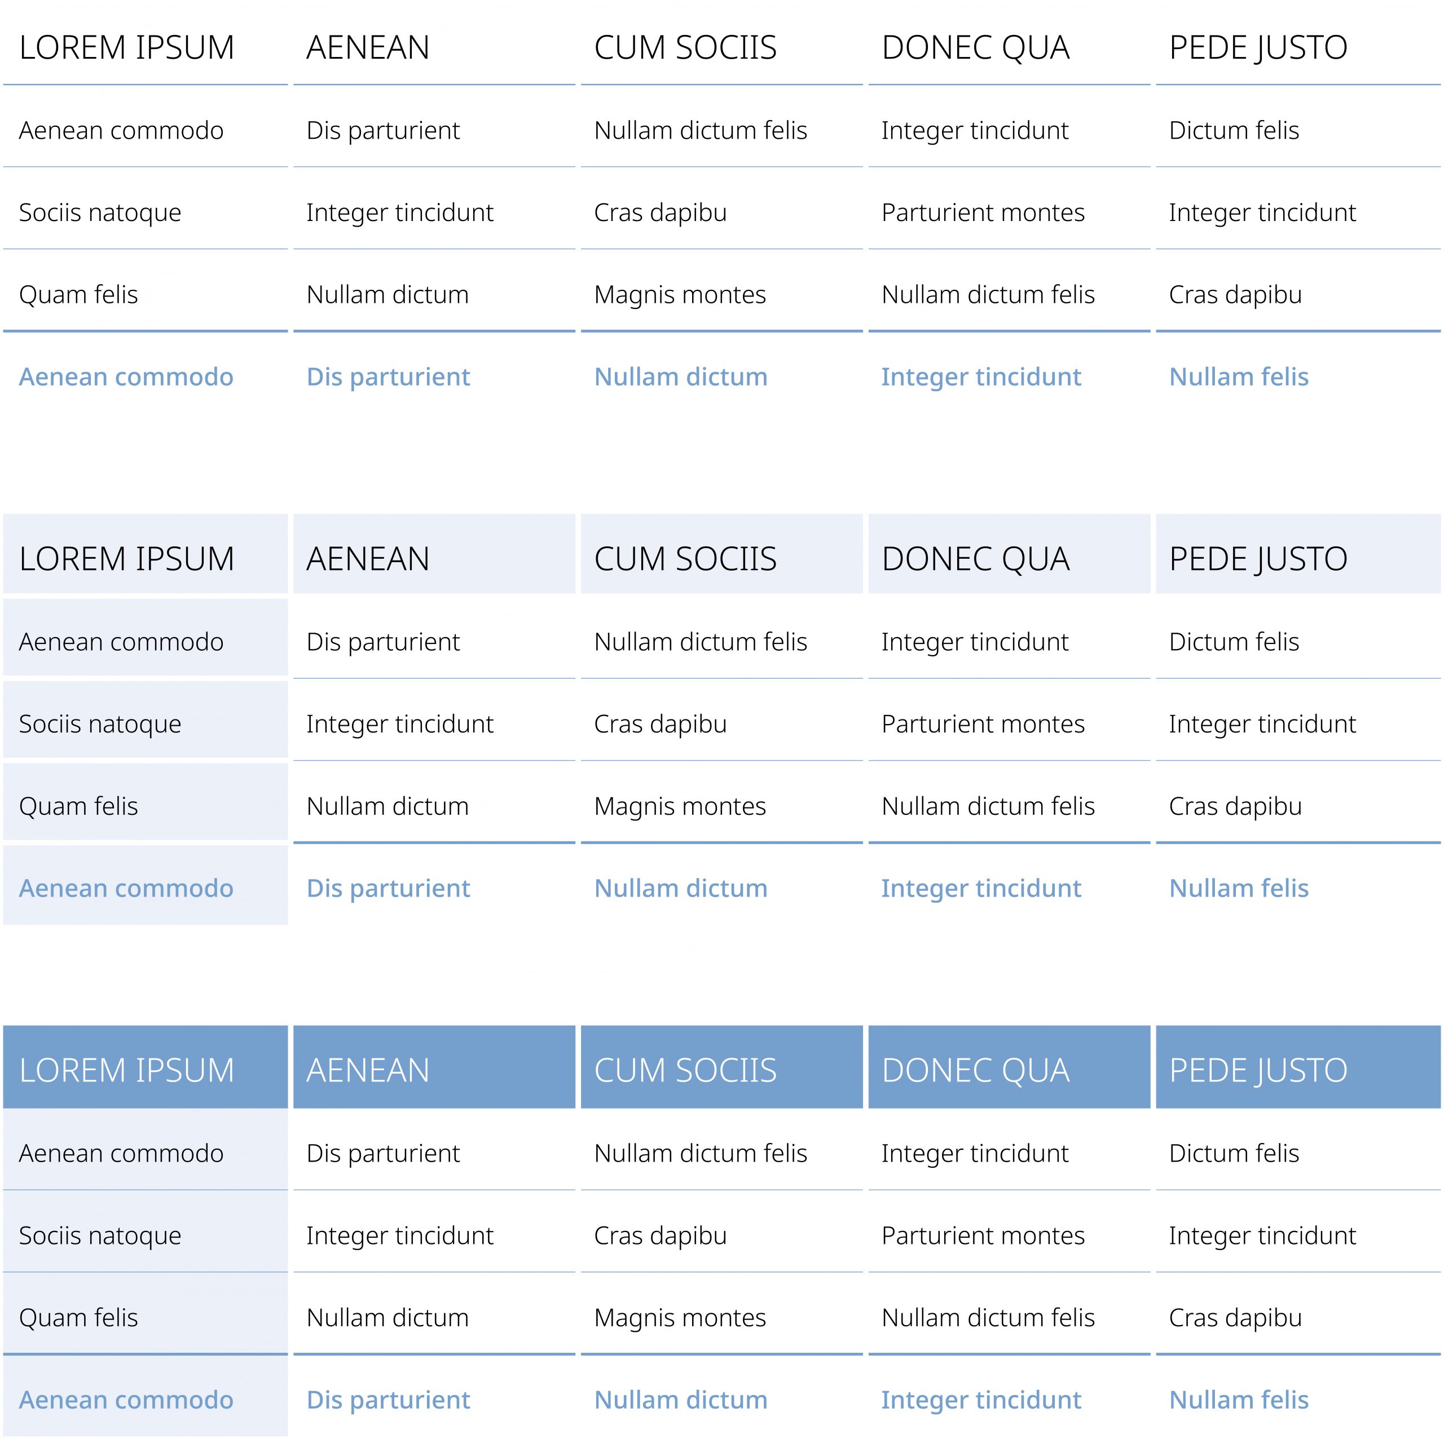Select the Quam felis cell in the top table
The width and height of the screenshot is (1444, 1439).
pos(78,294)
